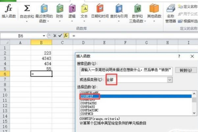Click cell containing 4343
Image resolution: width=198 pixels, height=132 pixels.
[41, 58]
